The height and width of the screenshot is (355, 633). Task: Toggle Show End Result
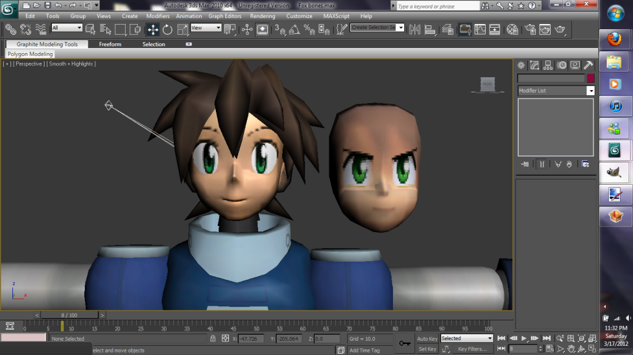click(x=542, y=164)
